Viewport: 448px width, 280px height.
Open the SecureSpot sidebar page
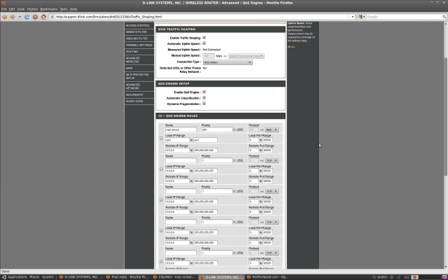click(x=139, y=95)
